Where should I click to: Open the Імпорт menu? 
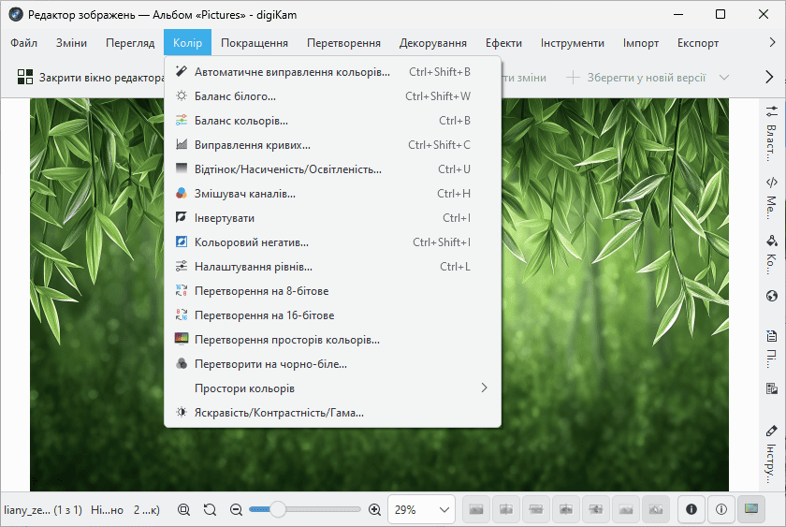click(x=641, y=43)
